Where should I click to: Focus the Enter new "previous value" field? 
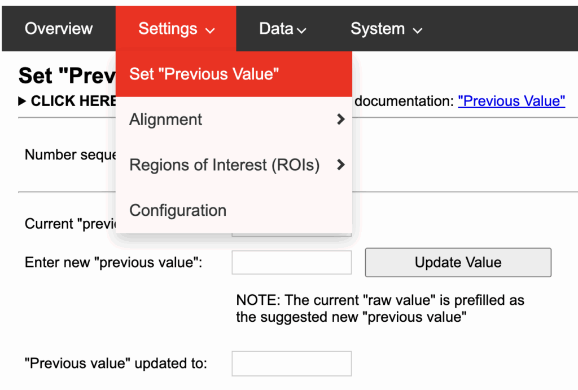[x=291, y=263]
